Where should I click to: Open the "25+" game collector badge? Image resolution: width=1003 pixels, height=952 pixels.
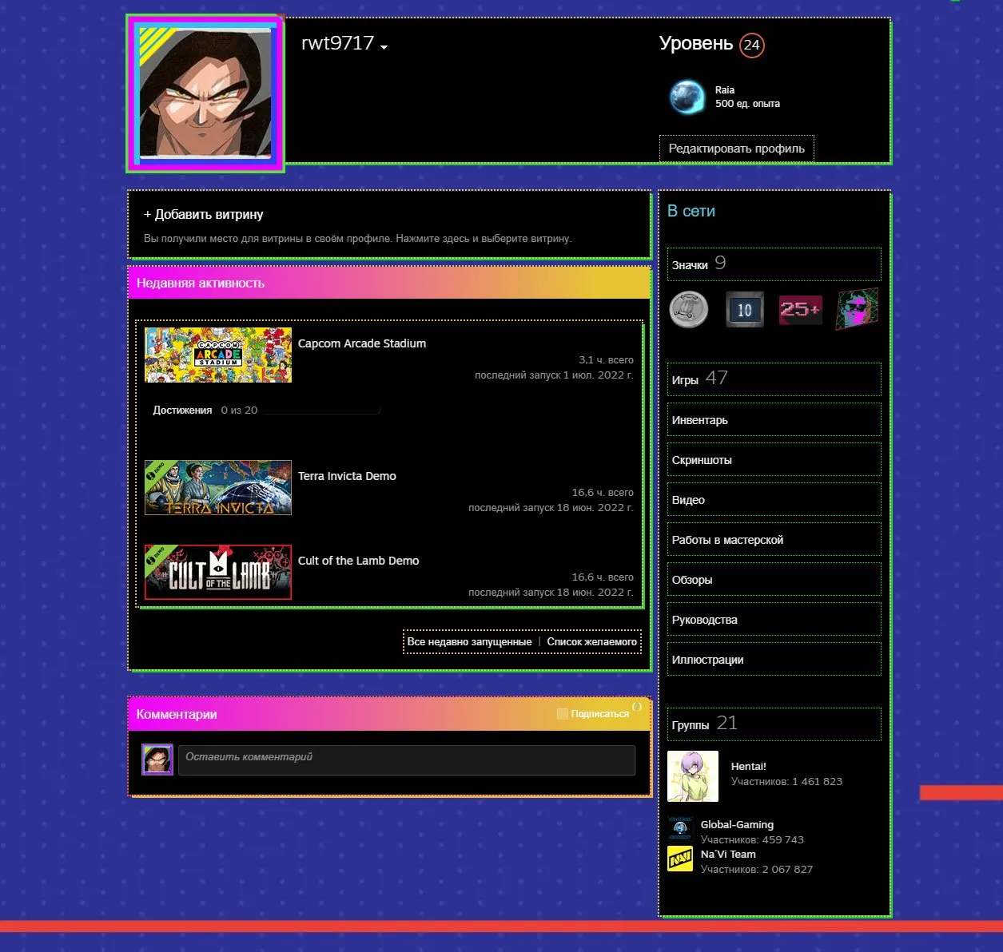coord(800,310)
